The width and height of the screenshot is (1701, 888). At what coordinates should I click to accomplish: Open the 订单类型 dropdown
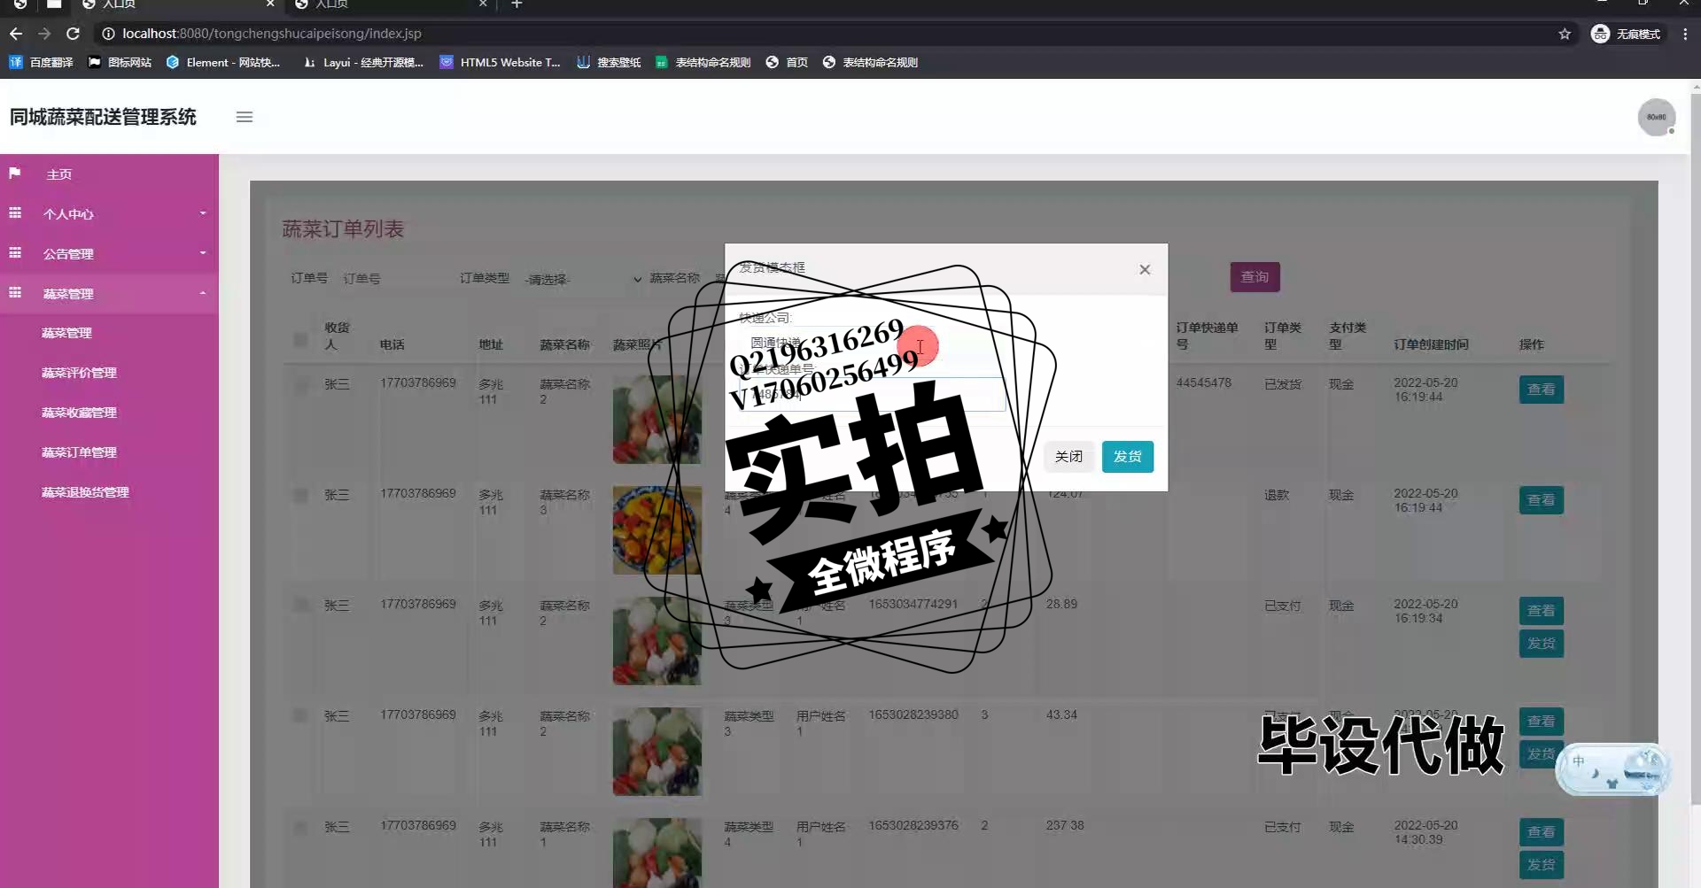[582, 279]
